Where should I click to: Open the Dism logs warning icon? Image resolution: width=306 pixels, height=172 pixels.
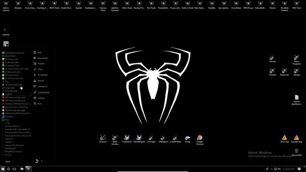pyautogui.click(x=284, y=139)
